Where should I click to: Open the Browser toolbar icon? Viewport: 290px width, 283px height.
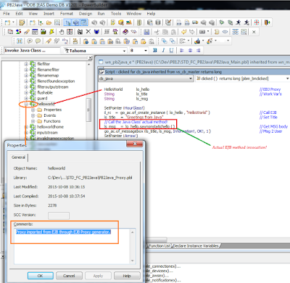point(121,22)
